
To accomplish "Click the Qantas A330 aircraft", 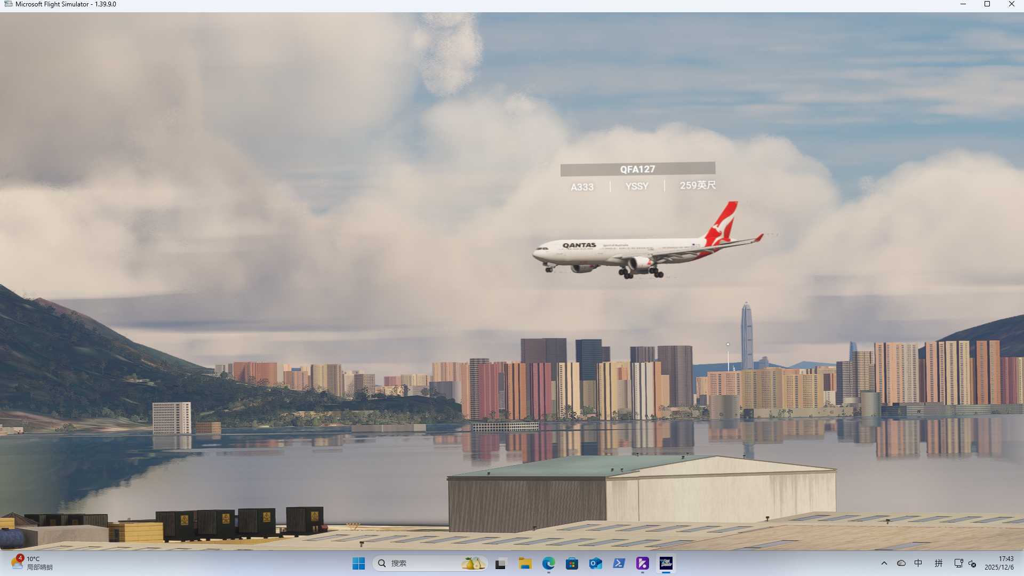I will click(640, 252).
